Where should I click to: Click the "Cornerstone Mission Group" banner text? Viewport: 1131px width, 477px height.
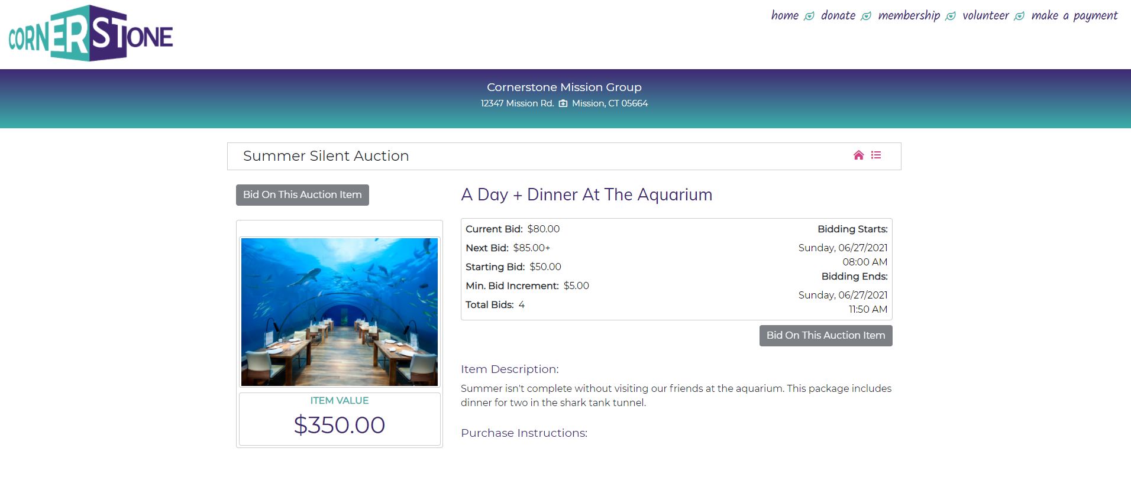point(564,87)
